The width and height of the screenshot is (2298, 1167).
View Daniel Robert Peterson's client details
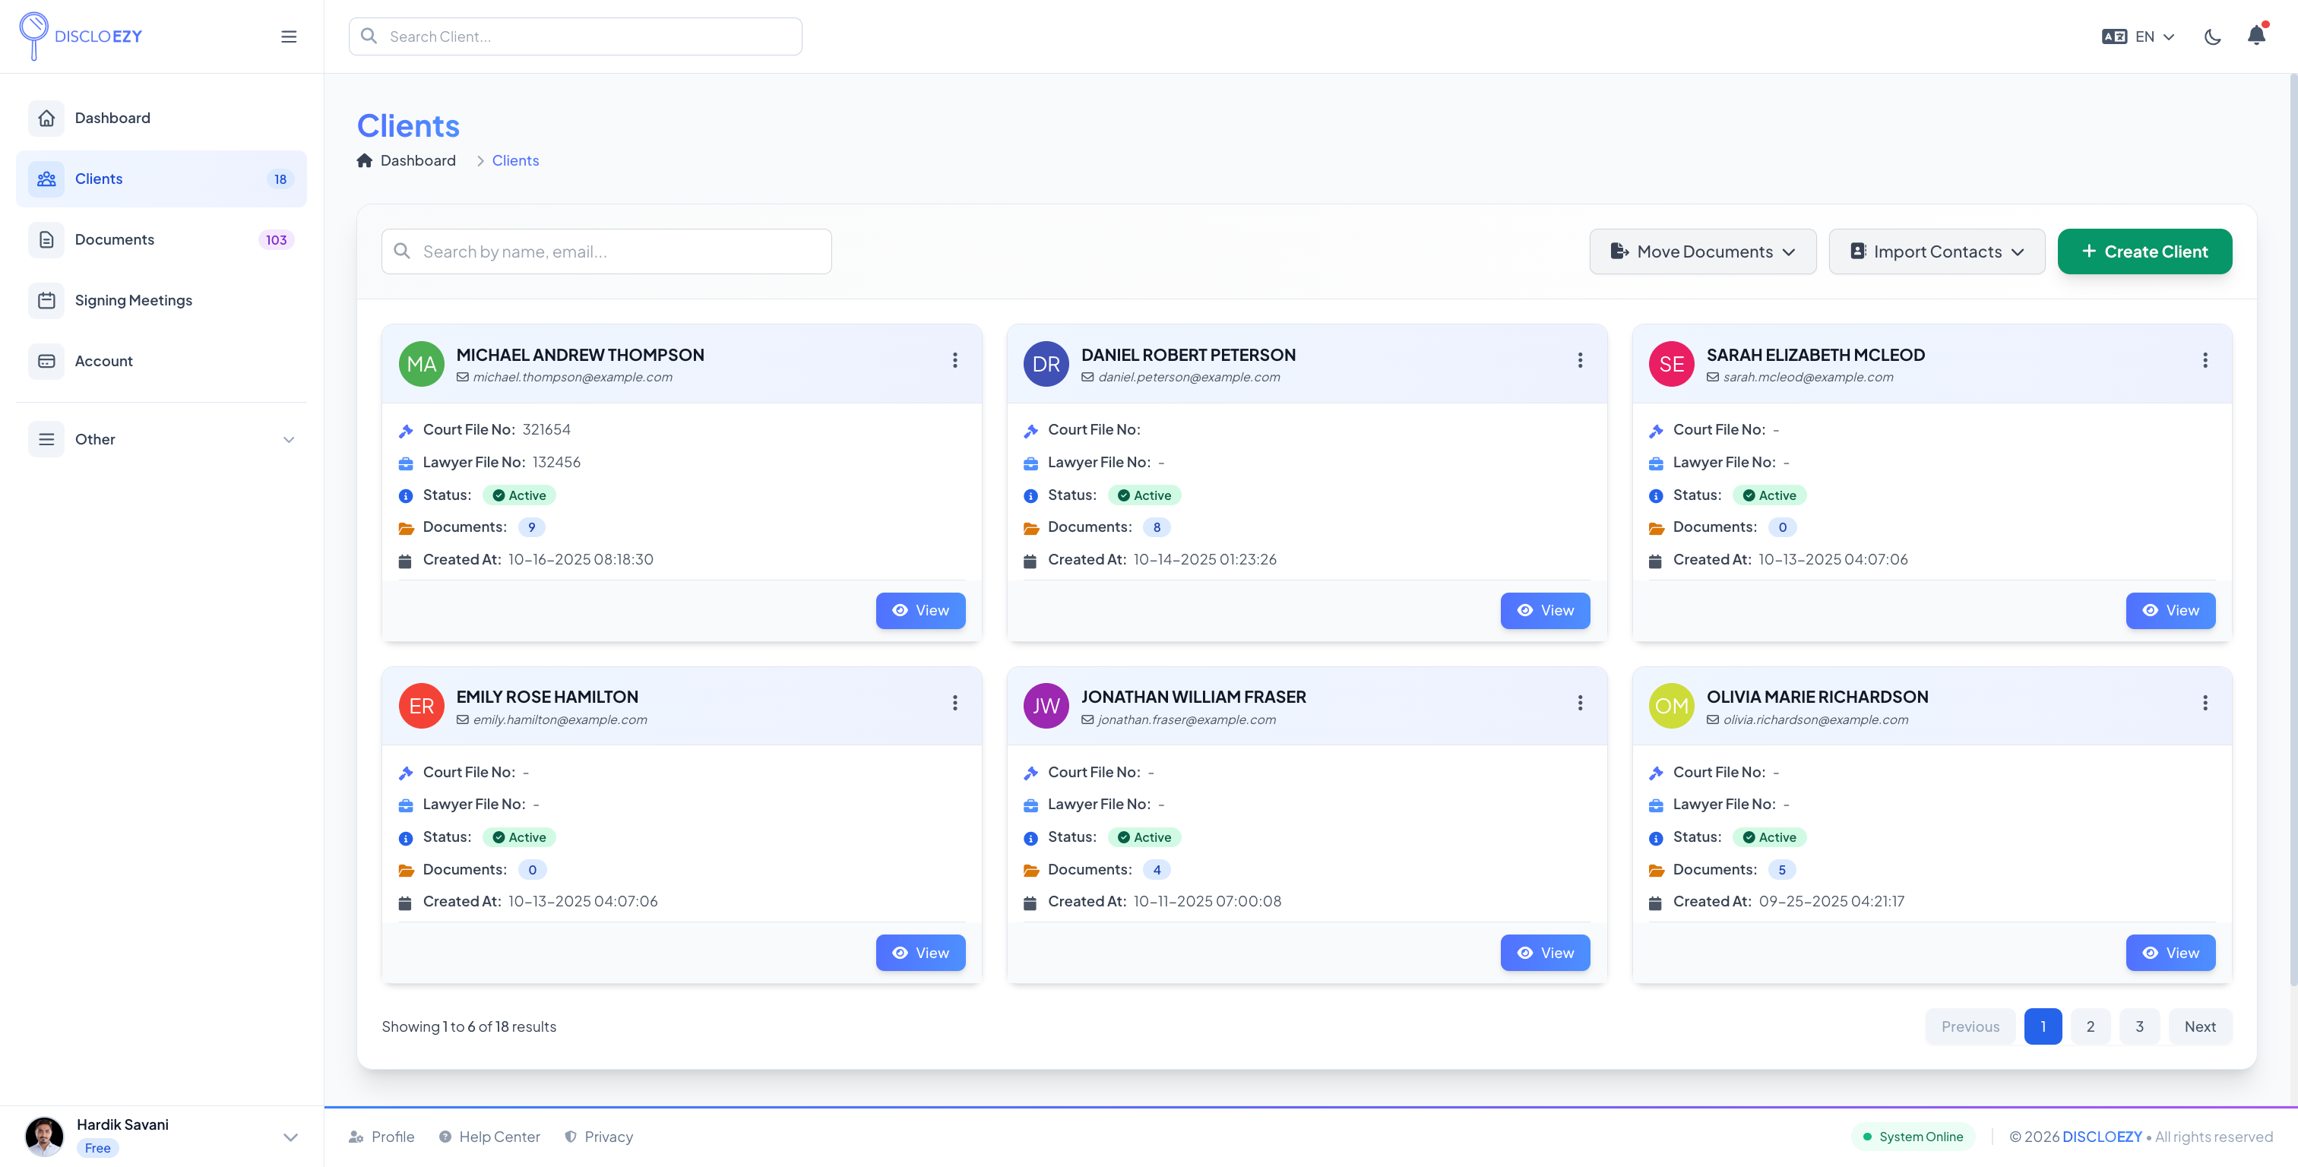click(x=1544, y=610)
